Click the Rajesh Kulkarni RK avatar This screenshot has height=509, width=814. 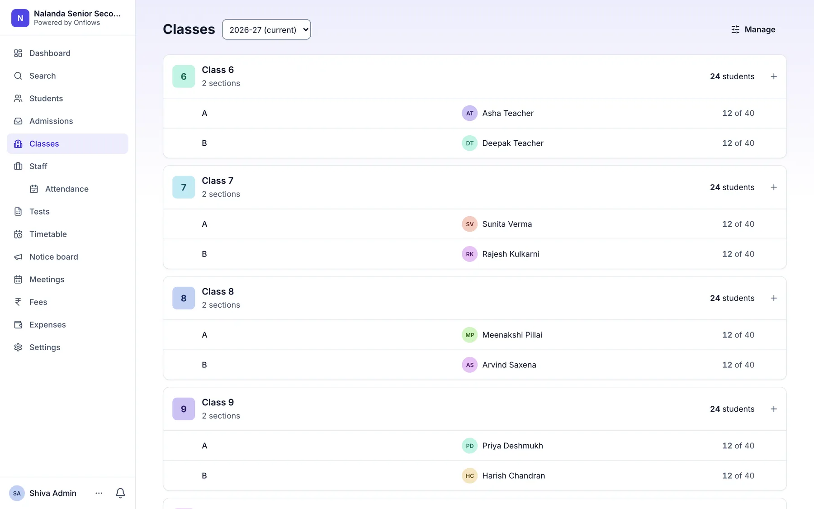click(x=470, y=254)
